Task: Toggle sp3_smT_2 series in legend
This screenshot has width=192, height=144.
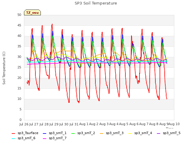Action: pos(83,133)
